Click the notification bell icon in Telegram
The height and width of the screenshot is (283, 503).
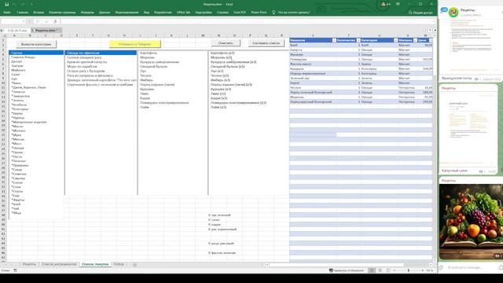[x=501, y=267]
